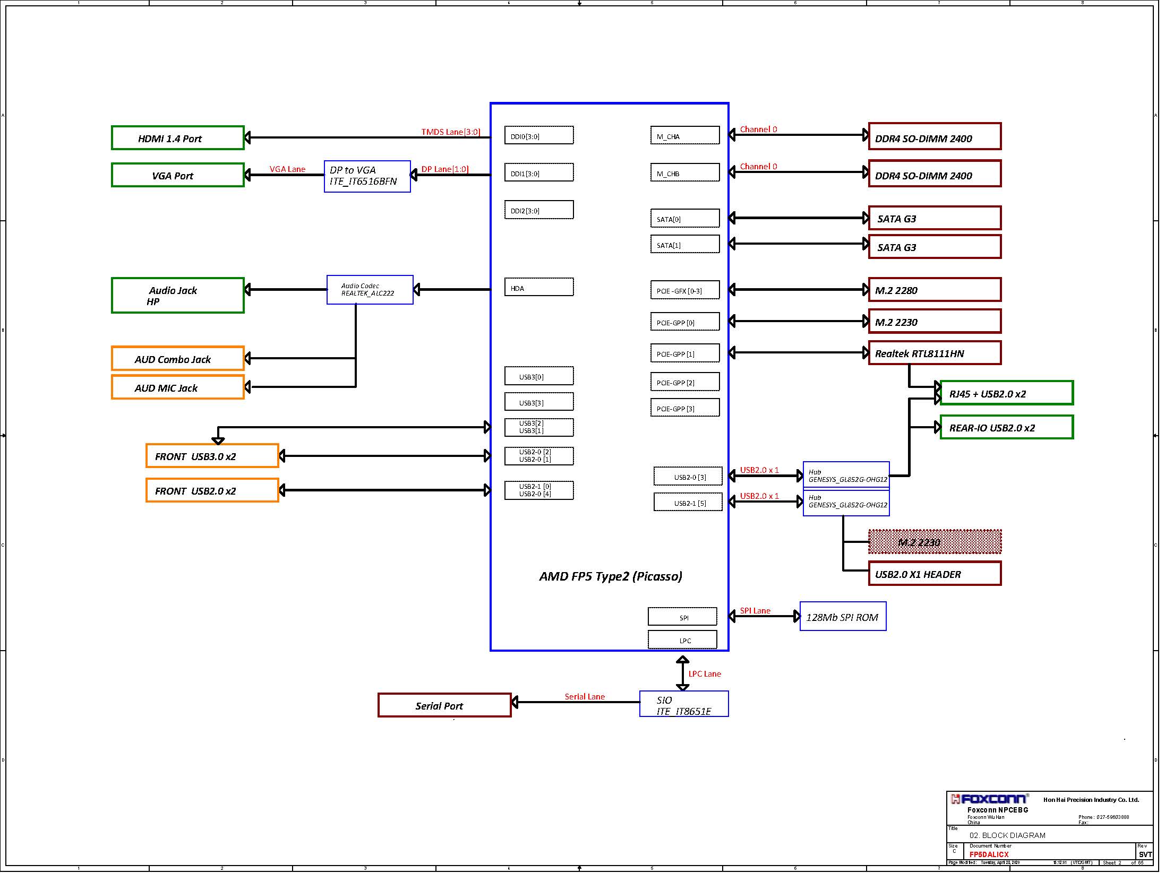The width and height of the screenshot is (1165, 873).
Task: Select the "TMDS Lane[3:0]" label
Action: (x=451, y=132)
